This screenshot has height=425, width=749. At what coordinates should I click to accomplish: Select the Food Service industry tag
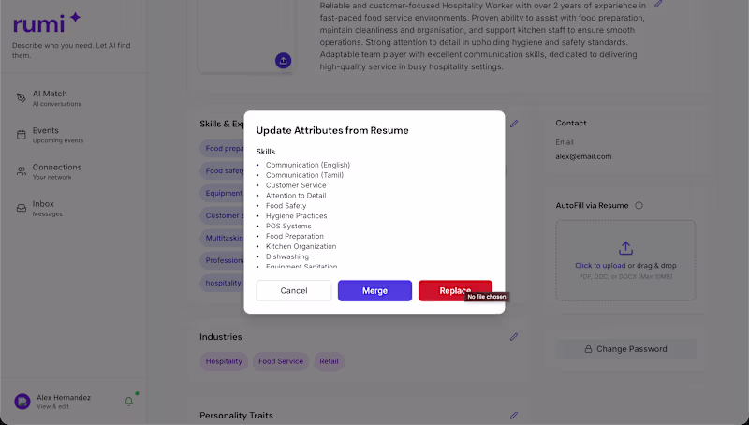(281, 361)
